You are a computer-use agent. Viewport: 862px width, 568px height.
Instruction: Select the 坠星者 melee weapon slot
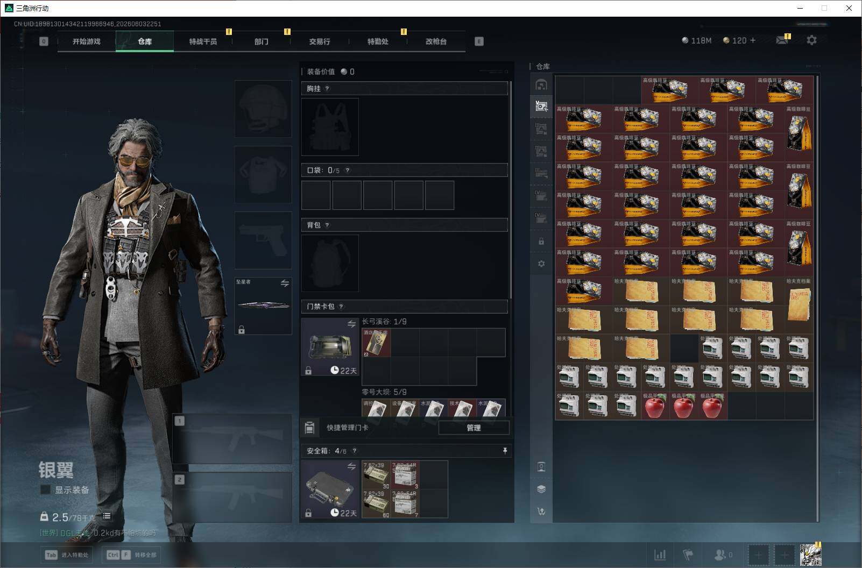coord(263,306)
